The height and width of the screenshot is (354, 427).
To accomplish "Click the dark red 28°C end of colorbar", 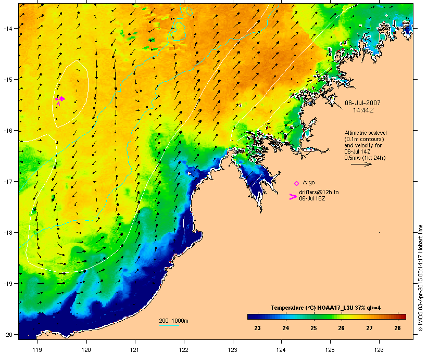I will (x=402, y=317).
